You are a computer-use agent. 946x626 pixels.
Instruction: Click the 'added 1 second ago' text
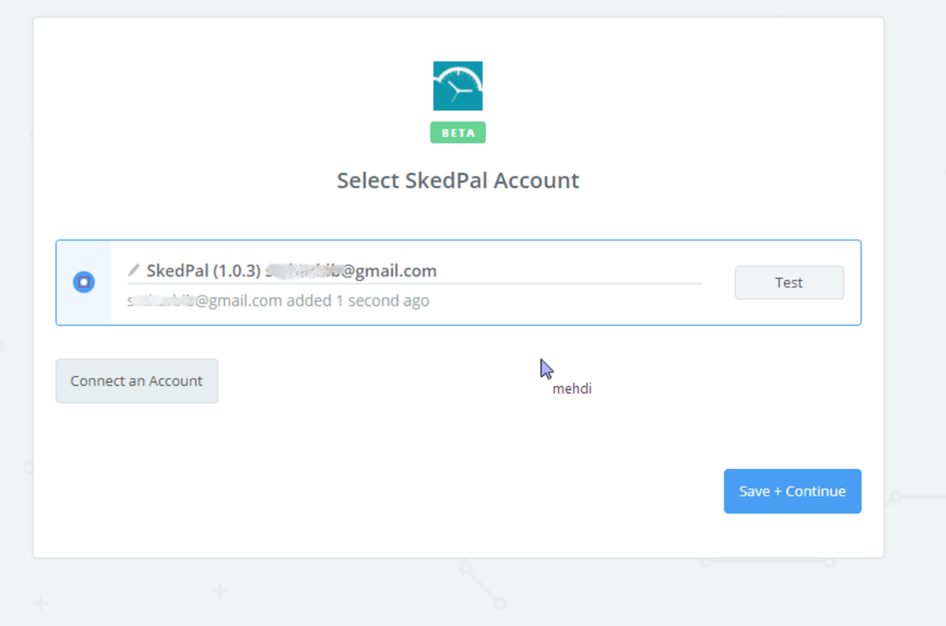(x=357, y=300)
